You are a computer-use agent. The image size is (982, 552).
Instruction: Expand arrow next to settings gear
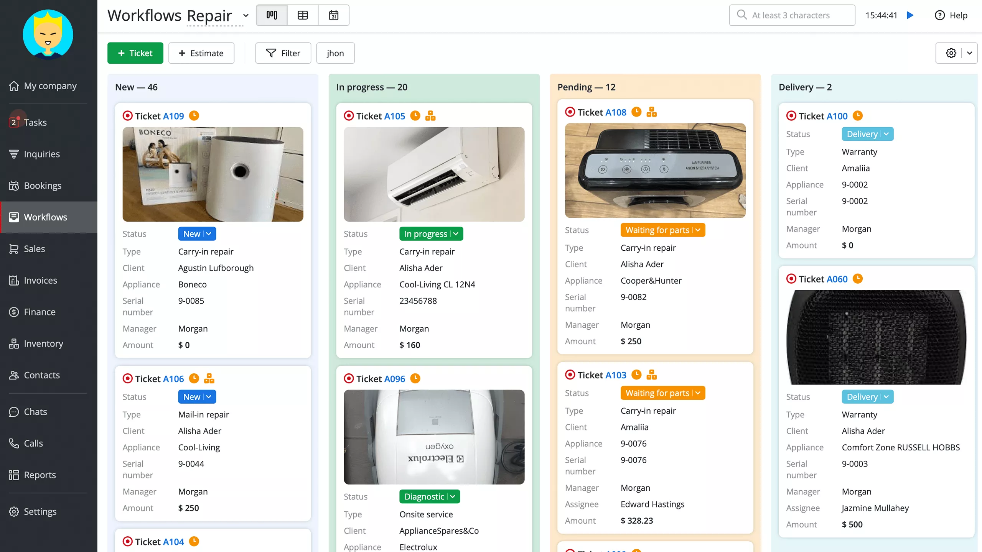pyautogui.click(x=969, y=53)
